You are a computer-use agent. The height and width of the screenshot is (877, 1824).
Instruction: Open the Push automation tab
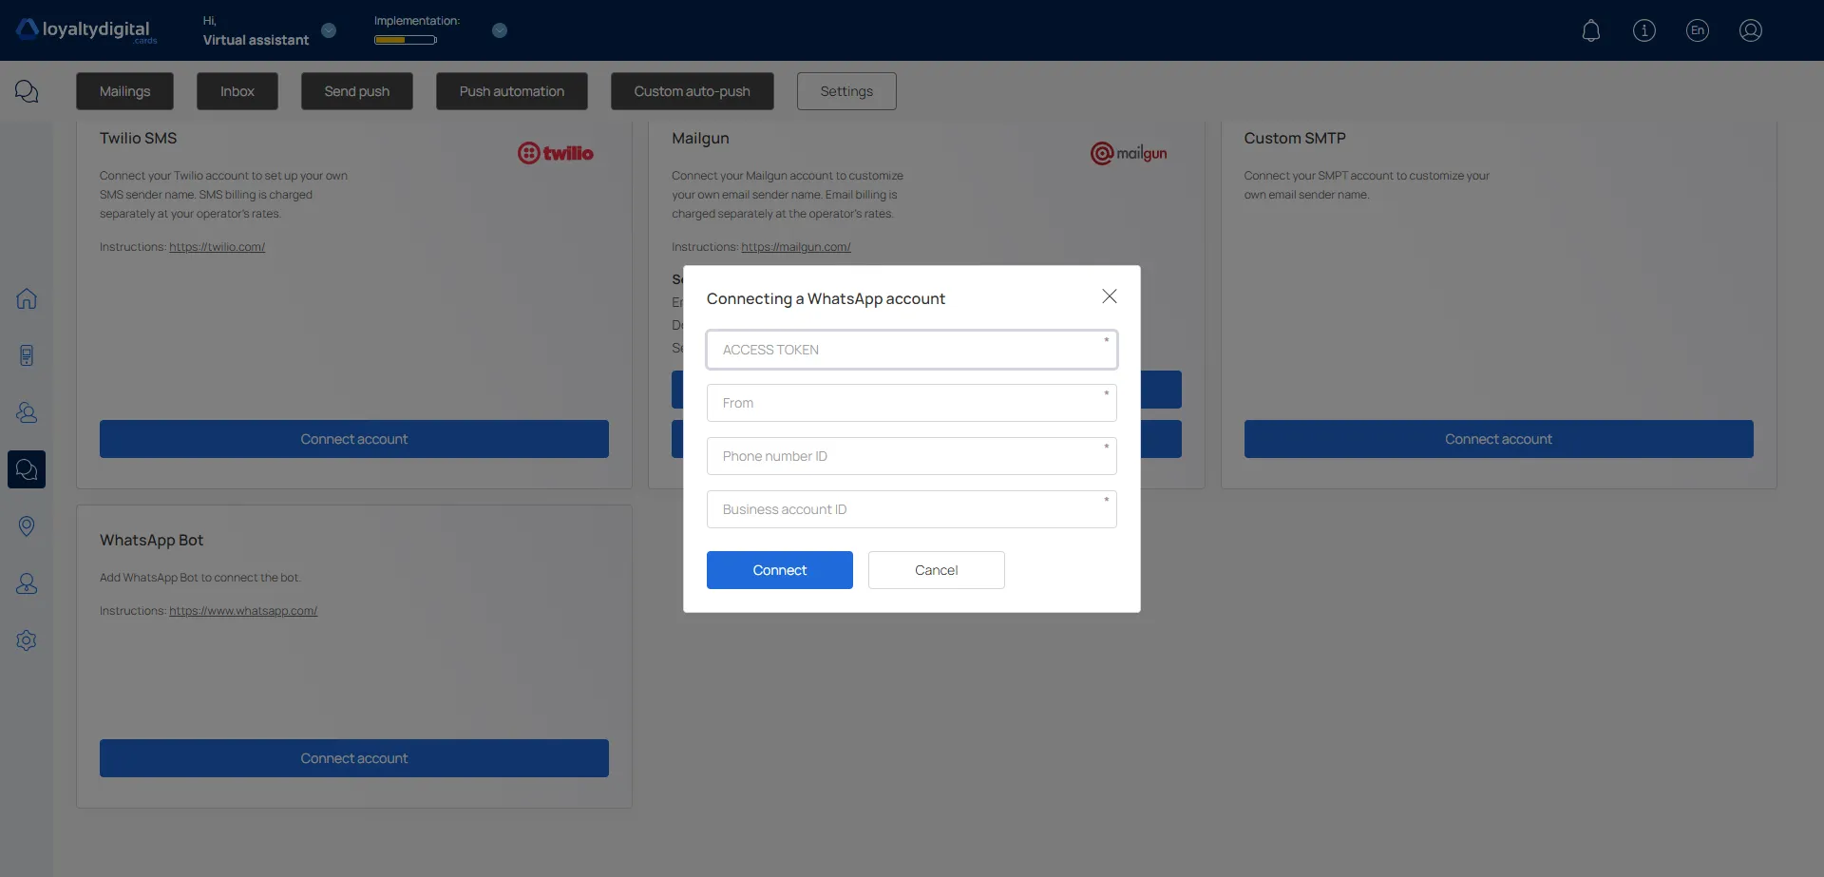click(x=512, y=91)
